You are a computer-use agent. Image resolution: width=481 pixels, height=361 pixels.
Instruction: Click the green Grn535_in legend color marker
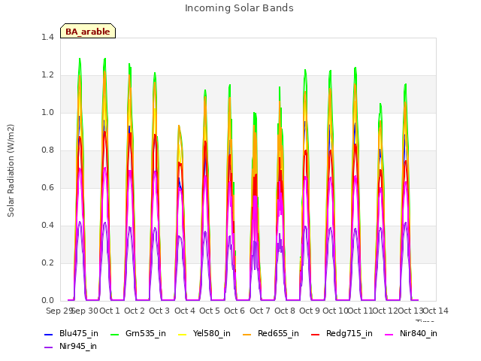click(x=114, y=334)
